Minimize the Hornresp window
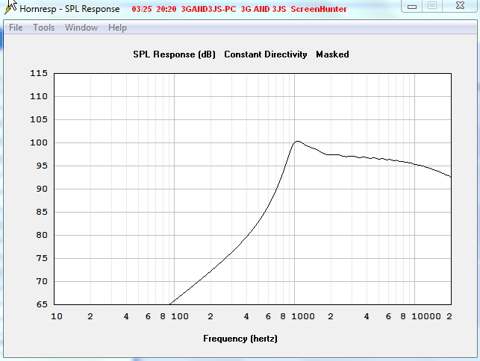480x361 pixels. (x=412, y=6)
